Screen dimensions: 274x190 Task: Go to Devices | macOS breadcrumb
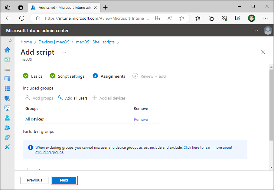(54, 42)
